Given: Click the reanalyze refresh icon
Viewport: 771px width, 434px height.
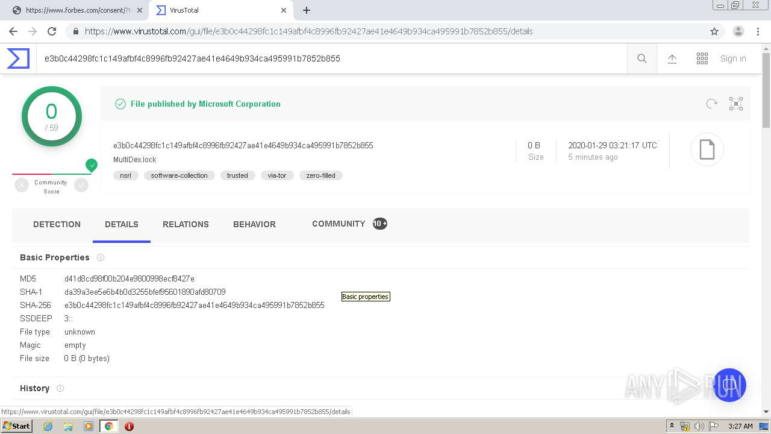Looking at the screenshot, I should point(712,104).
